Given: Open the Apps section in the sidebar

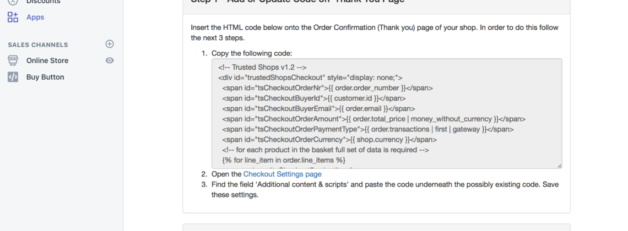Looking at the screenshot, I should click(35, 17).
